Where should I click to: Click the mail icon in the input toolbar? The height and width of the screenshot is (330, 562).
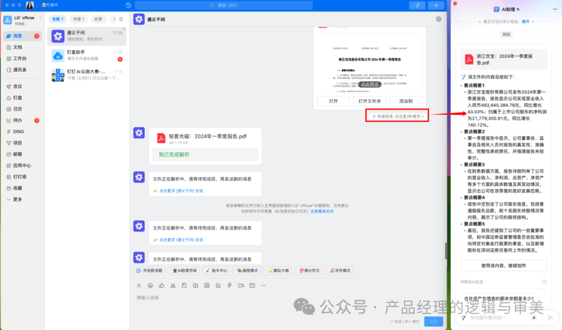coord(252,286)
